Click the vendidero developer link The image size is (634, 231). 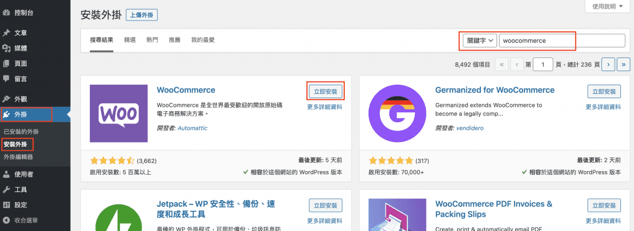coord(470,128)
